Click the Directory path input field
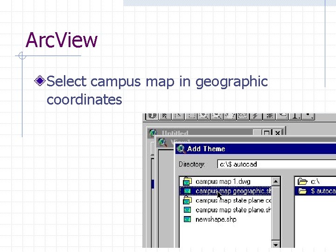This screenshot has width=336, height=252. 276,164
